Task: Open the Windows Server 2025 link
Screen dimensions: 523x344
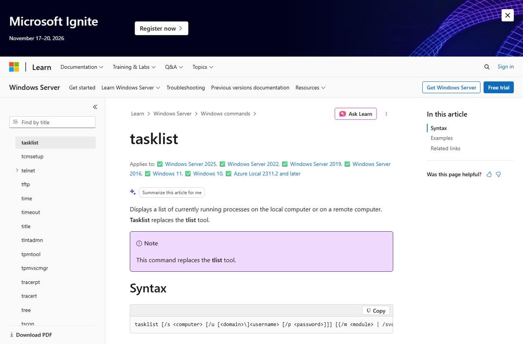Action: click(191, 164)
